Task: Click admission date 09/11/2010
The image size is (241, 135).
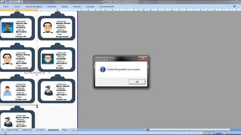Action: 21,32
